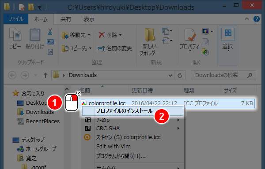Click the paste shortcut icon

point(50,52)
